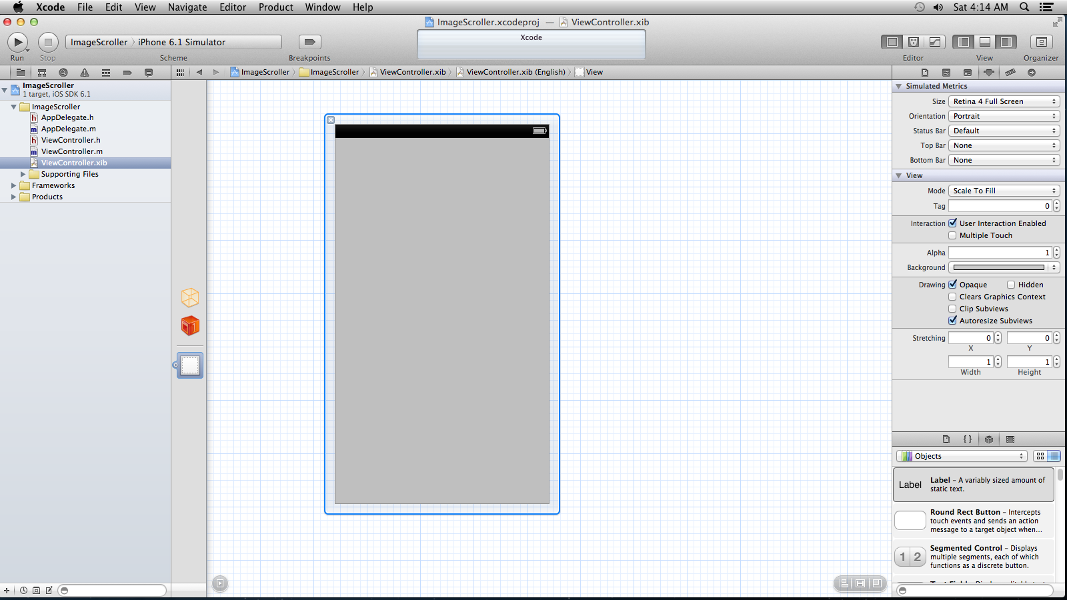Show the Connections inspector
The image size is (1067, 600).
[1032, 73]
